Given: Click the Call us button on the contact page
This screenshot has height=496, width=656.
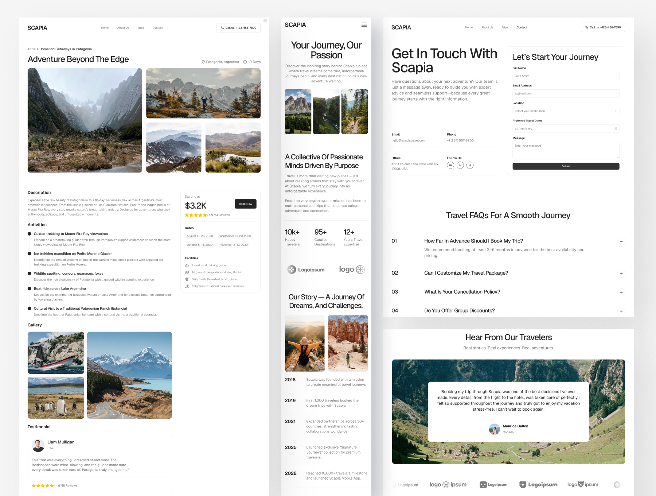Looking at the screenshot, I should 603,27.
